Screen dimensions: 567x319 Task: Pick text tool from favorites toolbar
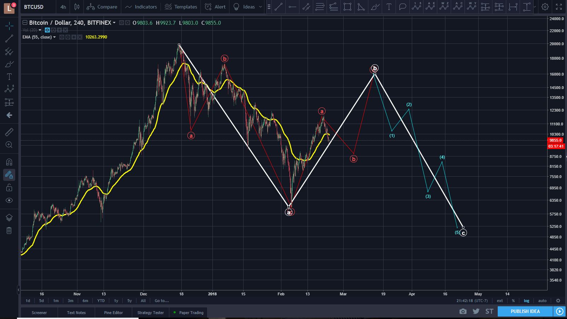(x=389, y=7)
